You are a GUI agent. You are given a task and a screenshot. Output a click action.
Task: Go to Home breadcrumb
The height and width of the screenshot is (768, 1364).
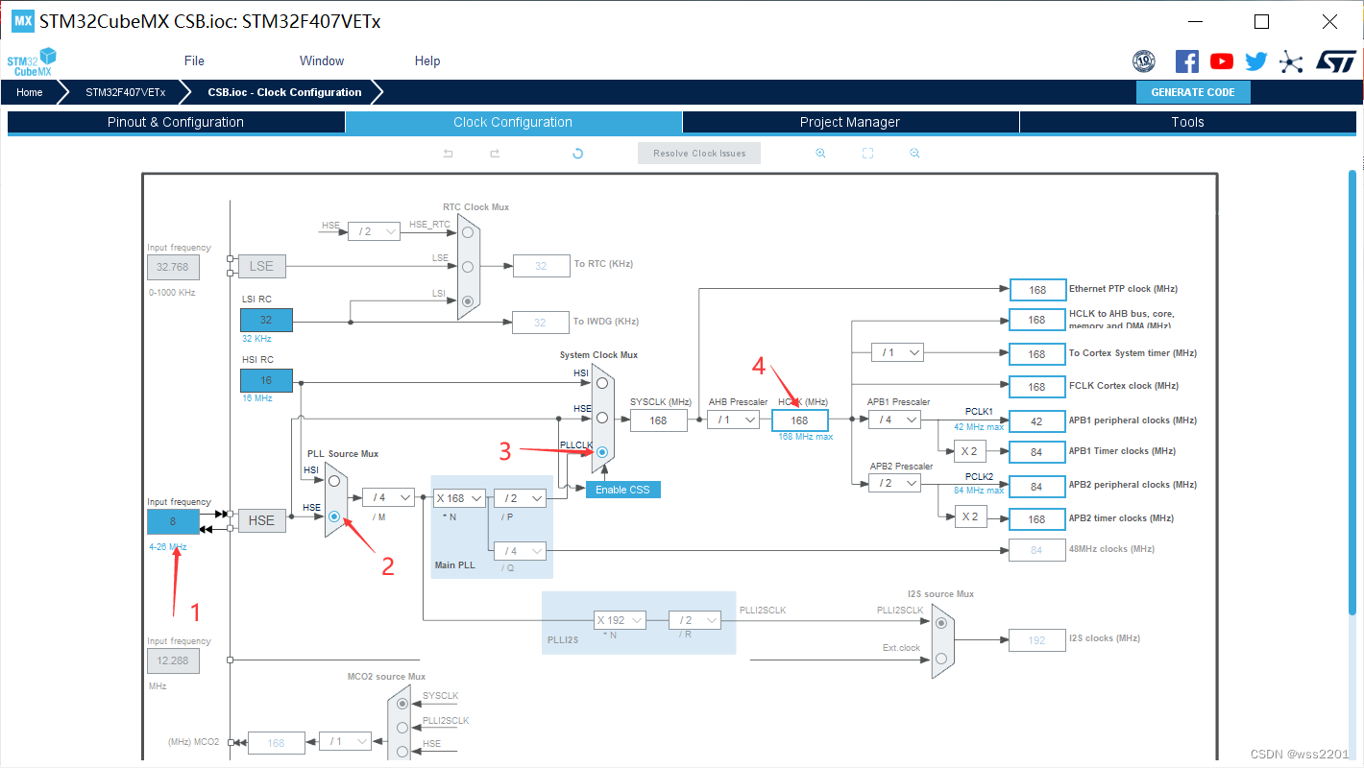point(30,92)
